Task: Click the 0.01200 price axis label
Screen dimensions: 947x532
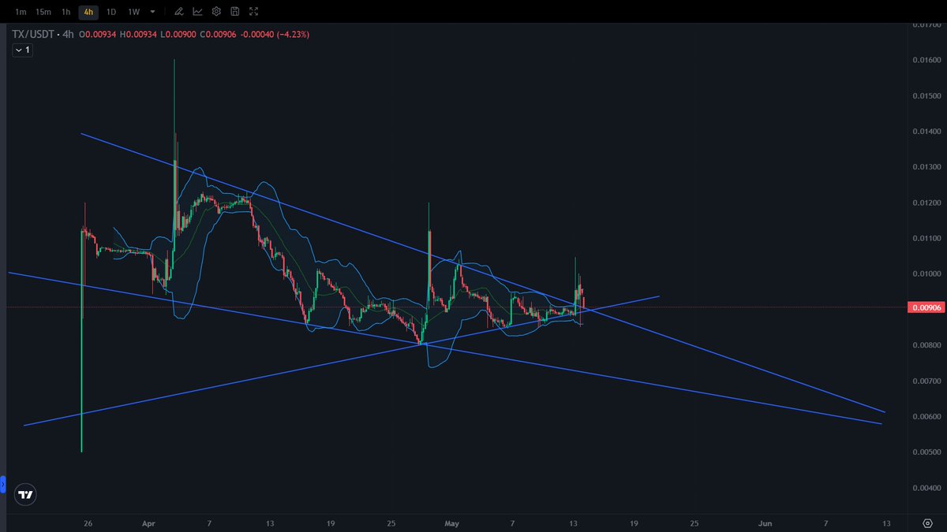Action: coord(925,203)
